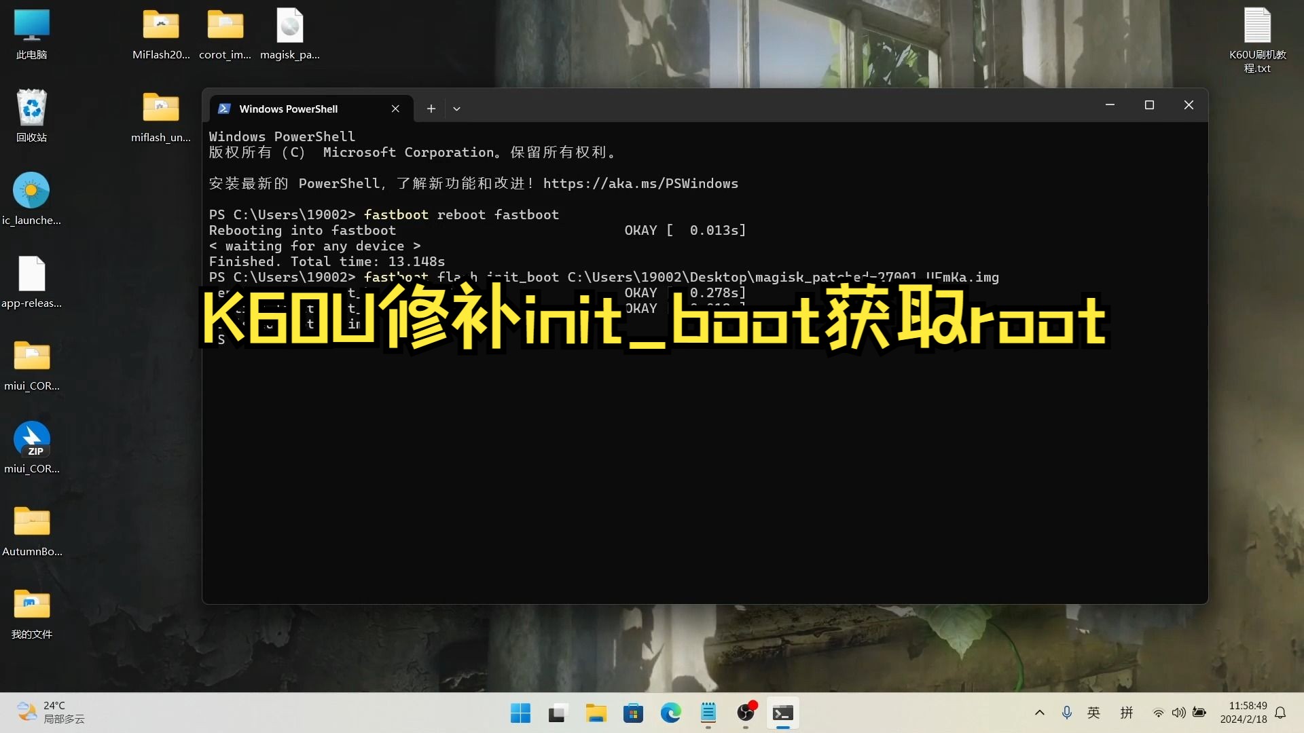Open File Explorer from the taskbar
1304x733 pixels.
[x=596, y=713]
